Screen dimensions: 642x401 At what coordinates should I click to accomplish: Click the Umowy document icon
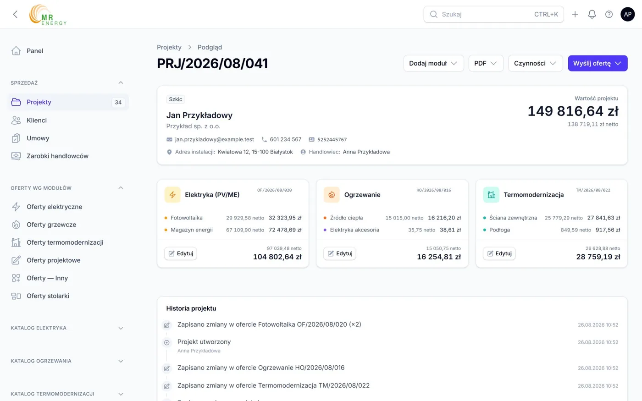pyautogui.click(x=16, y=138)
